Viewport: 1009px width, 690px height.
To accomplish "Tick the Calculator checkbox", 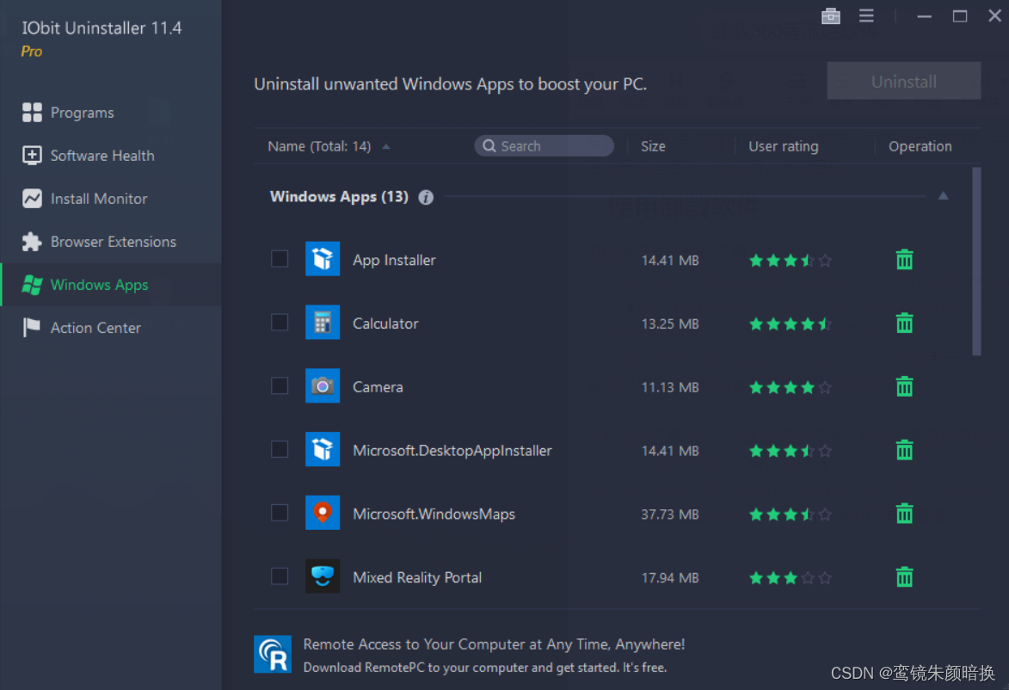I will (x=280, y=322).
